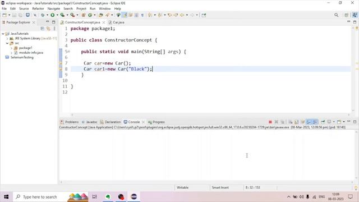Image resolution: width=359 pixels, height=202 pixels.
Task: Open the Source menu
Action: [24, 9]
